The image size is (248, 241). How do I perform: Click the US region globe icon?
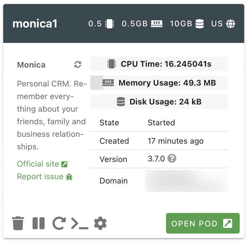coord(231,24)
